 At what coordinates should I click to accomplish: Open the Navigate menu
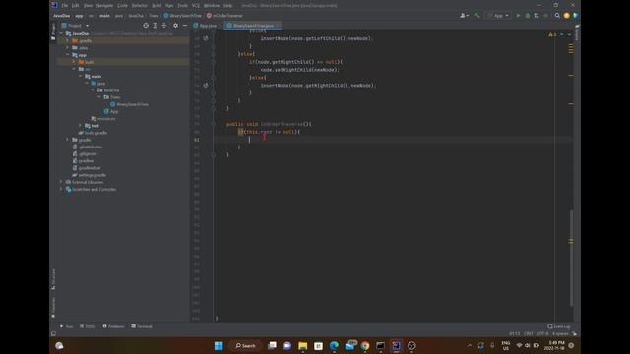pyautogui.click(x=104, y=6)
